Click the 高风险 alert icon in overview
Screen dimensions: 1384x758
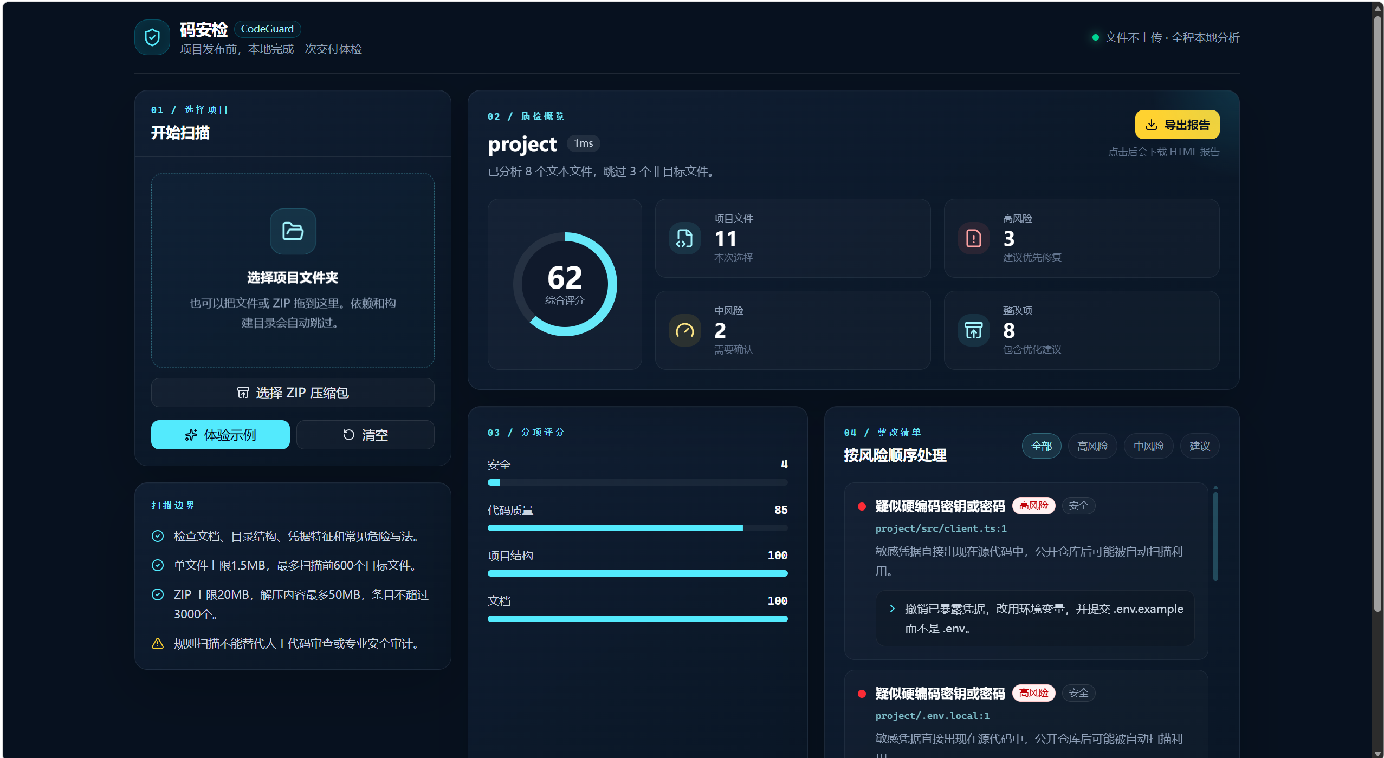(973, 238)
